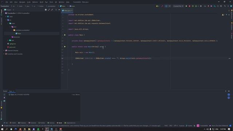Viewport: 233px width, 131px height.
Task: Click run gutter arrow beside main method
Action: (65, 47)
